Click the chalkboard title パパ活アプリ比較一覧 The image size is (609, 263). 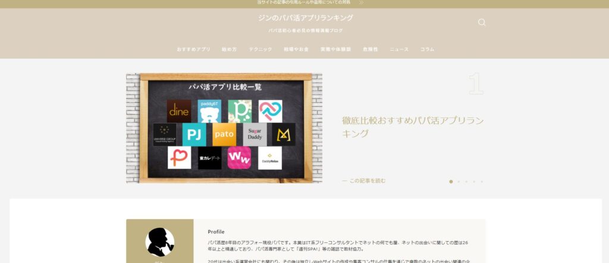(x=225, y=87)
